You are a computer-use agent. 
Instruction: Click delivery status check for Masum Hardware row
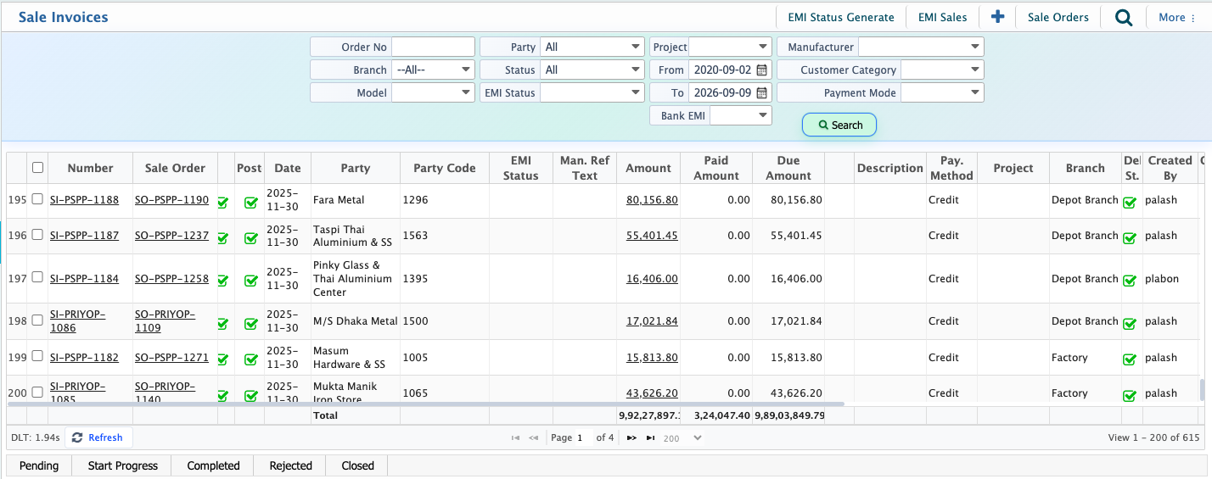pos(1130,359)
